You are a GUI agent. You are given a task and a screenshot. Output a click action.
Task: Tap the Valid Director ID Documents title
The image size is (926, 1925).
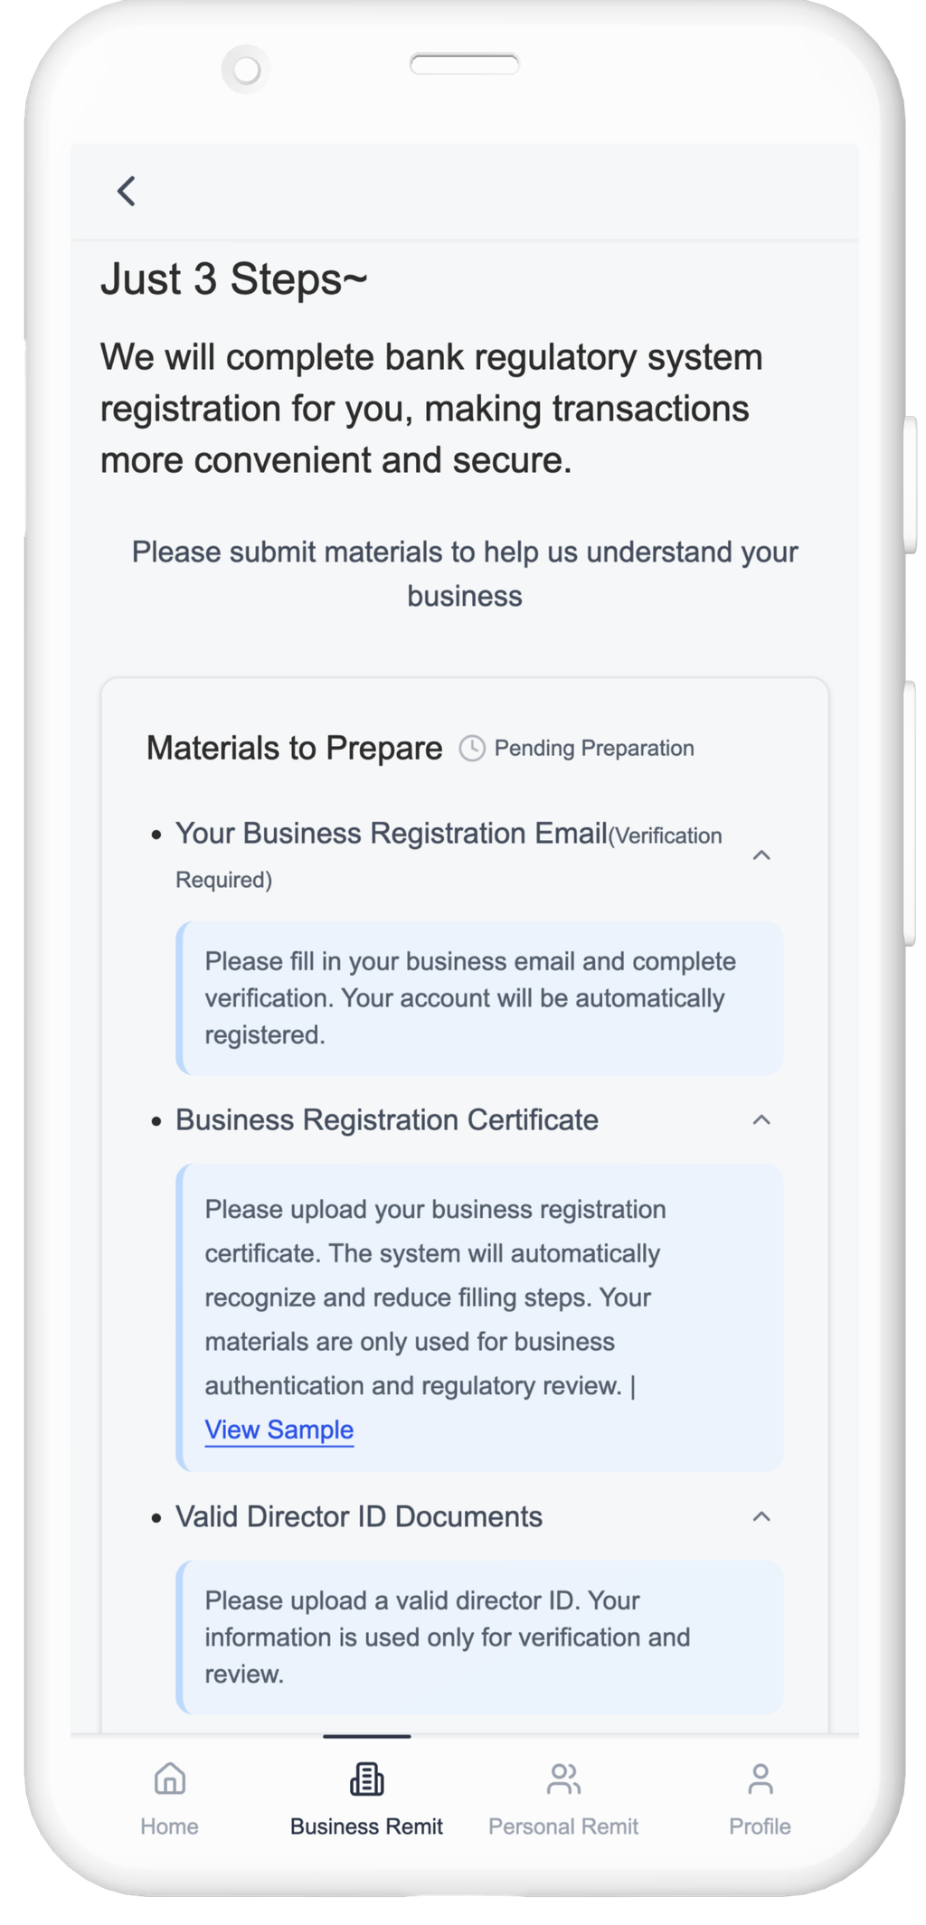[359, 1516]
